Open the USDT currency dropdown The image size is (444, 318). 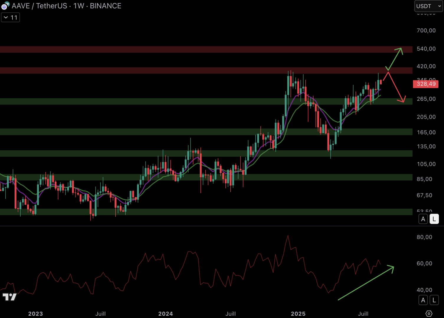429,6
